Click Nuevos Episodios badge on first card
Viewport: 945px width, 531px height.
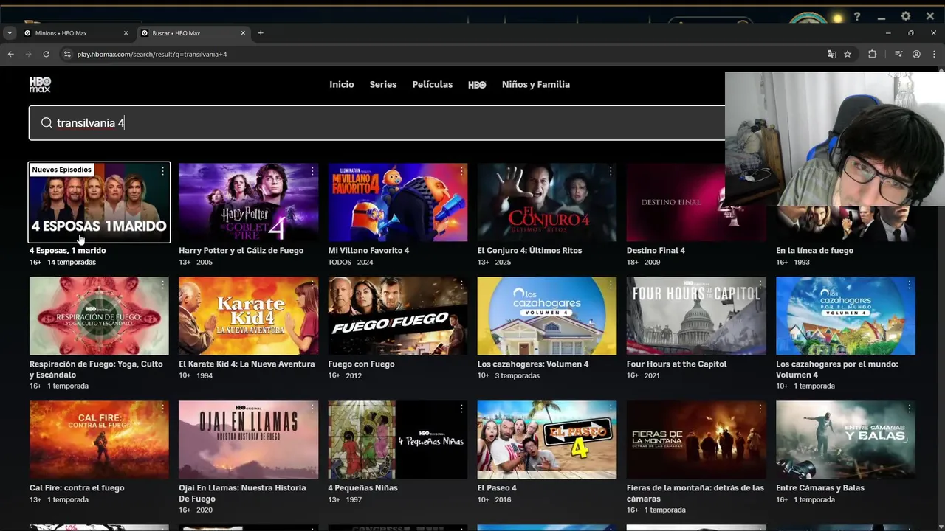[x=62, y=170]
